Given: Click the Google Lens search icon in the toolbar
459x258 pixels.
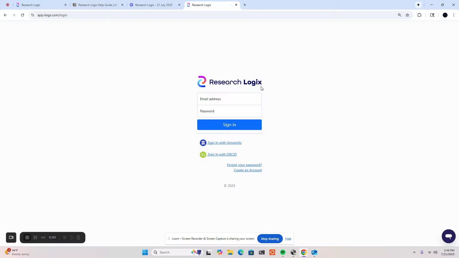Looking at the screenshot, I should pos(432,15).
